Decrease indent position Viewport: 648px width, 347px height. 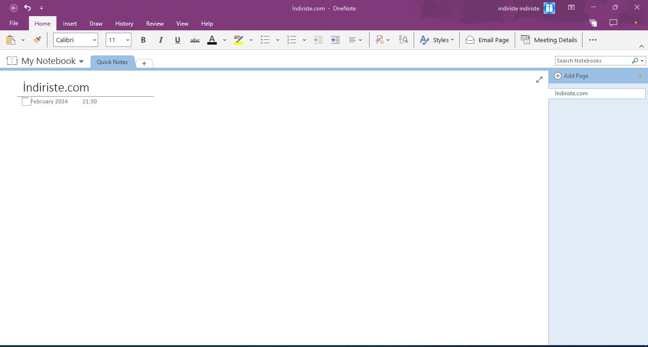[318, 40]
